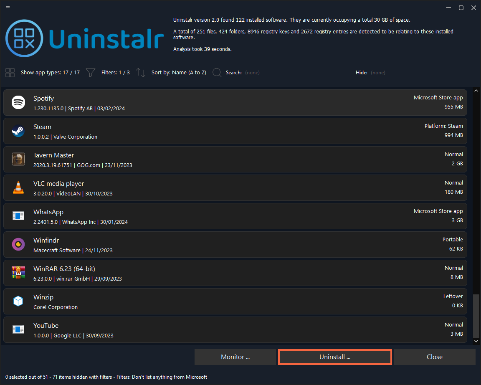Click the Uninstalr circular logo icon

(x=24, y=38)
